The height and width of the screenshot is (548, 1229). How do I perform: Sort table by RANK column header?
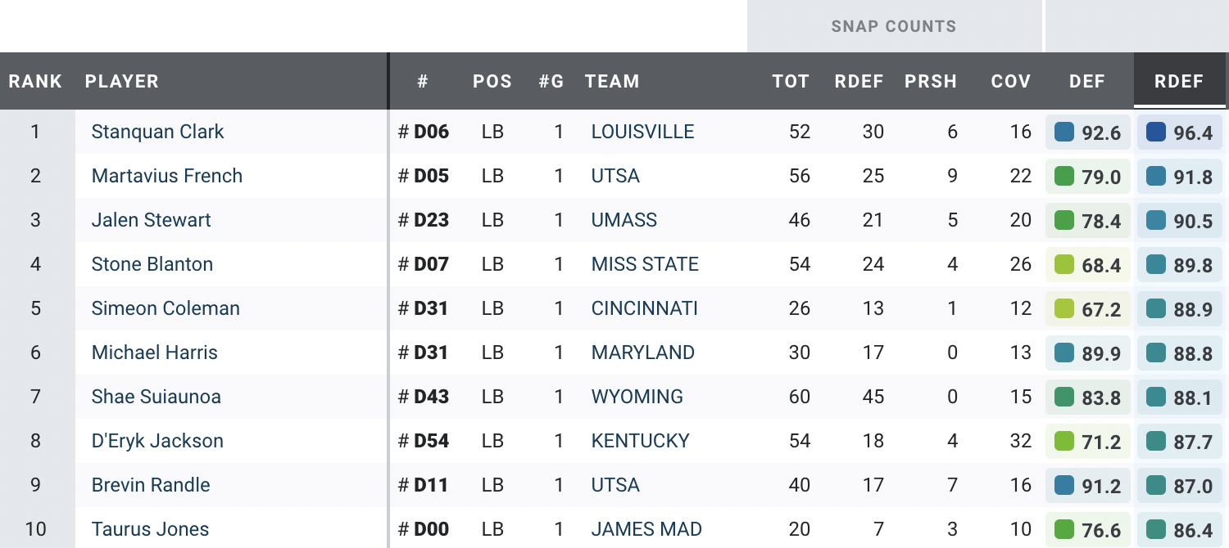tap(36, 81)
